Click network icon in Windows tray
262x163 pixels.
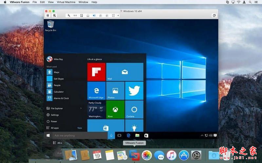(x=207, y=135)
